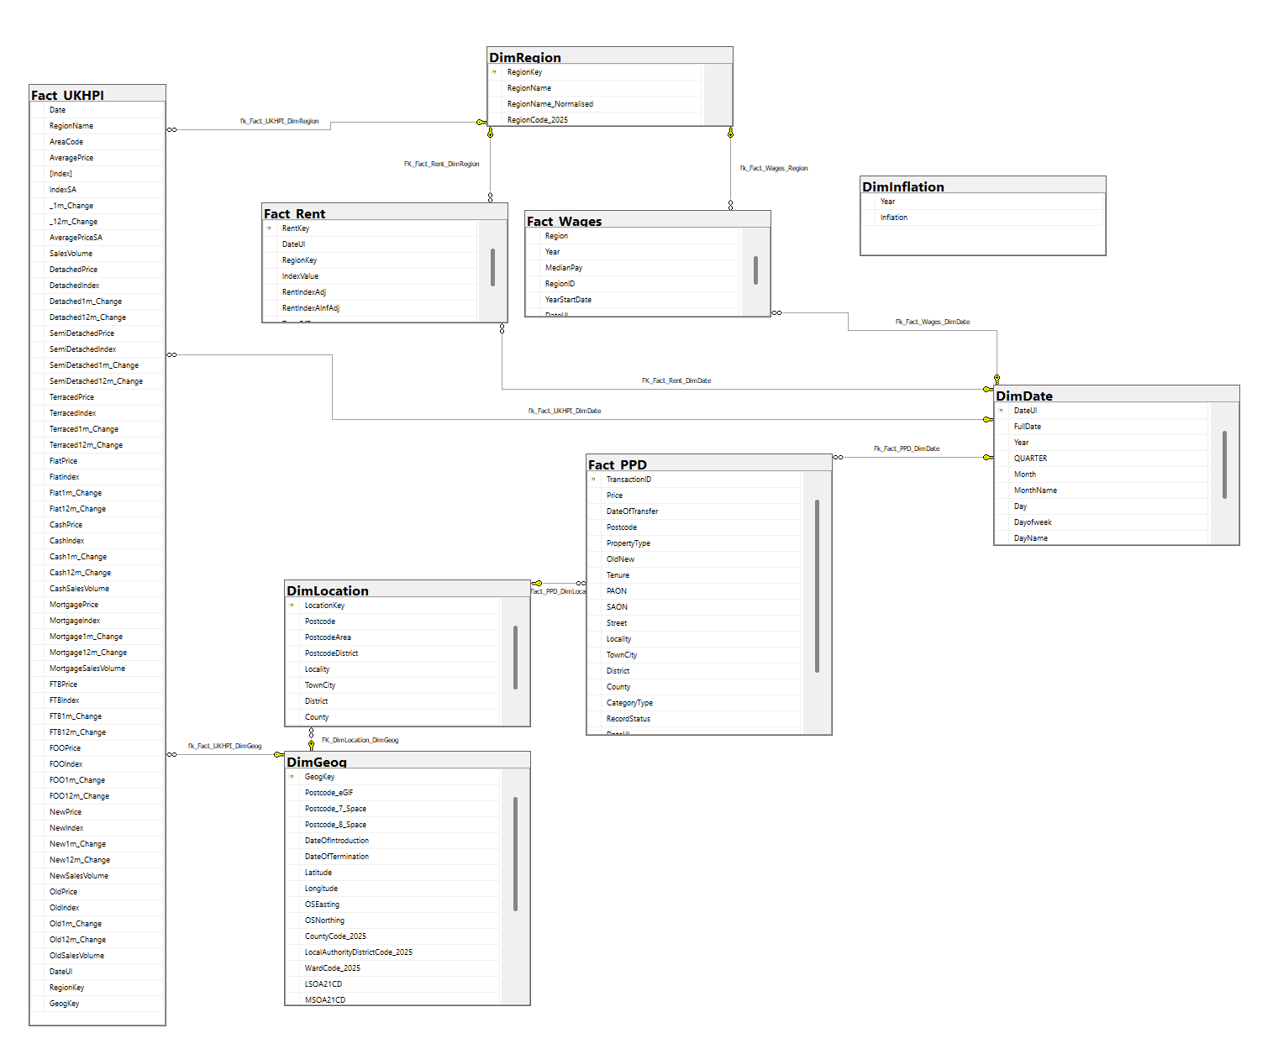Select the MedianPay column in Fact_Wages
The image size is (1273, 1054).
[x=564, y=268]
